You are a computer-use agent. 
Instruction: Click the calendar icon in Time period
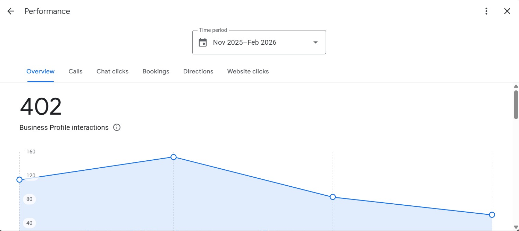coord(203,42)
